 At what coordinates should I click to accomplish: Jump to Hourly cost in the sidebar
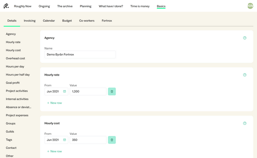coord(13,50)
